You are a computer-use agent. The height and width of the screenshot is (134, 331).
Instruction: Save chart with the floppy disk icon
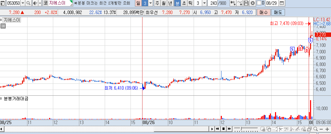coord(246,3)
